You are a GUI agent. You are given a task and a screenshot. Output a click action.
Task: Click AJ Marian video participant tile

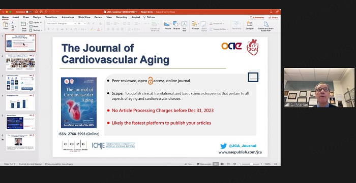pos(319,88)
